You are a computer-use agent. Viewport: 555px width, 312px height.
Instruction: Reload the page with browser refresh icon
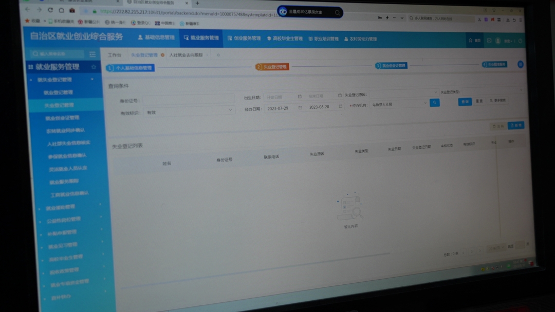pos(50,10)
